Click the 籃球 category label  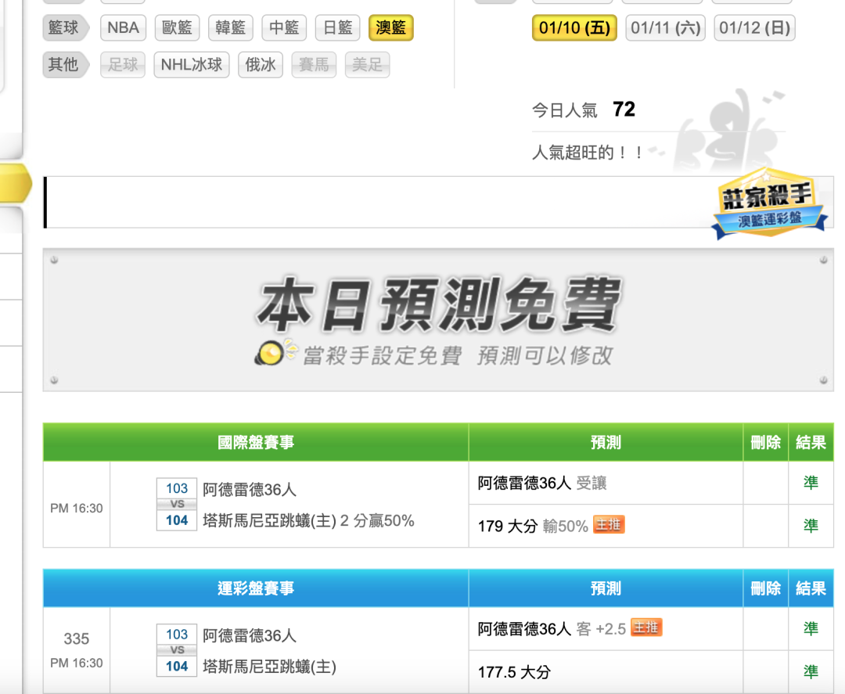click(x=65, y=28)
